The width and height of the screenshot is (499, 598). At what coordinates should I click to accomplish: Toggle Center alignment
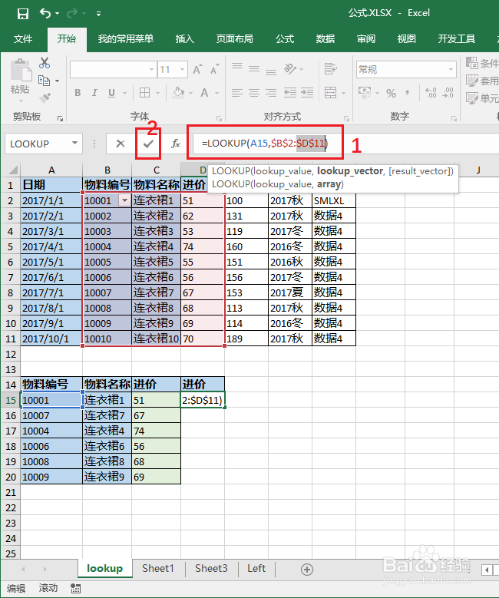254,93
